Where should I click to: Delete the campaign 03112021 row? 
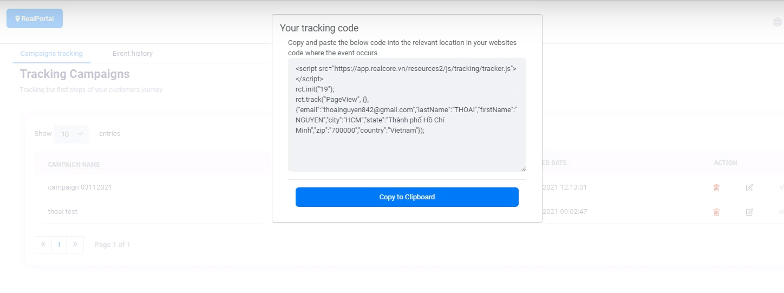[x=716, y=187]
